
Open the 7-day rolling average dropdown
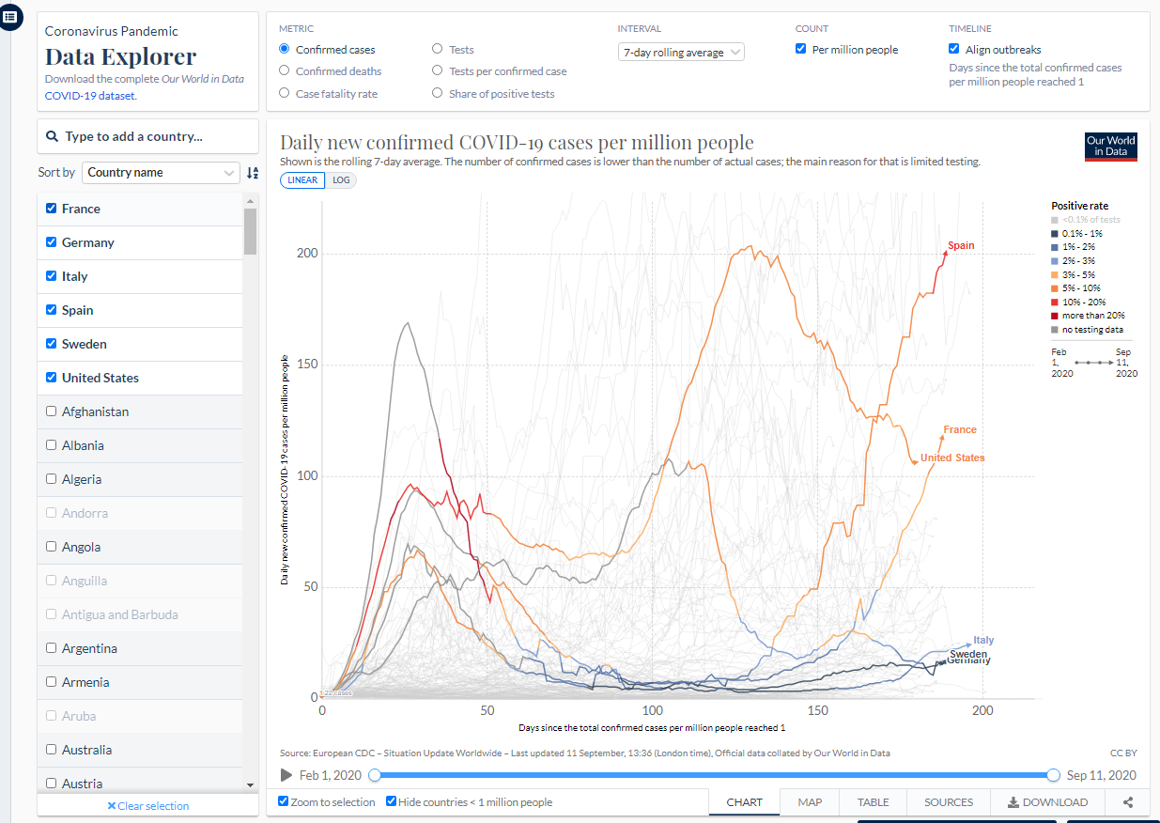[x=681, y=53]
